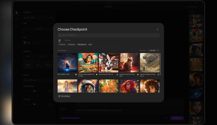Open the orange flowers image in the history strip
The height and width of the screenshot is (125, 217).
pos(196,64)
